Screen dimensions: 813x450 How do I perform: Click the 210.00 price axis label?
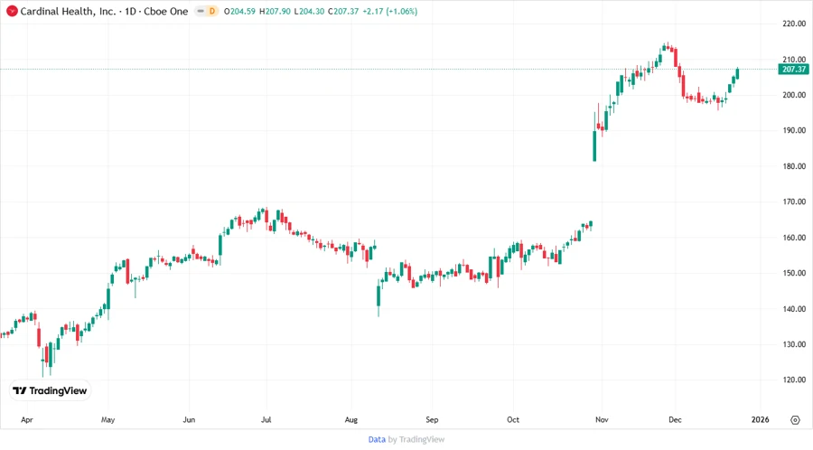(x=794, y=59)
